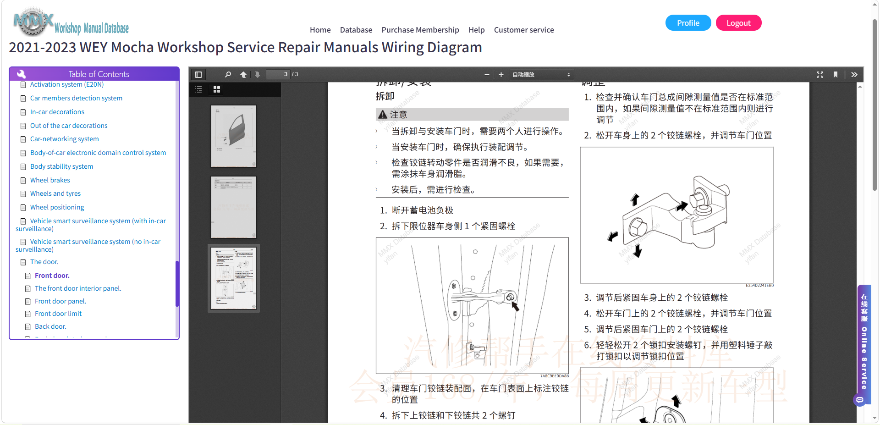Open the Help menu item
This screenshot has height=425, width=880.
[476, 30]
